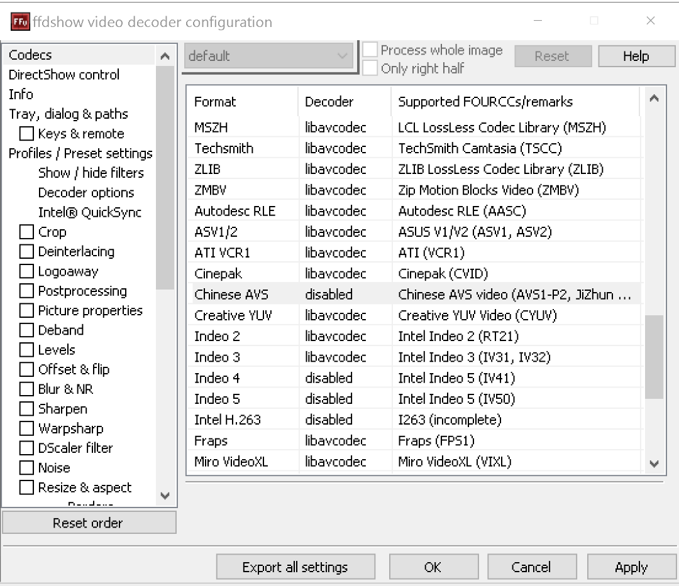
Task: Select the DirectShow control page
Action: pos(63,75)
